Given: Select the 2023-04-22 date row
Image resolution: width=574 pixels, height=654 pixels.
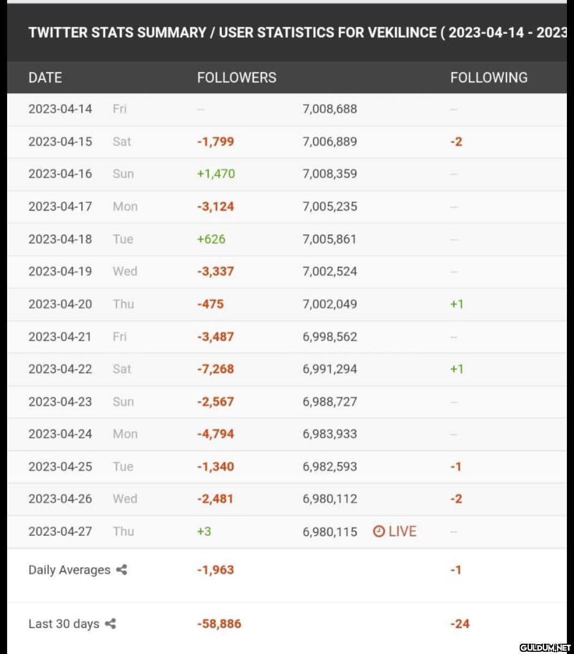Looking at the screenshot, I should pos(60,369).
